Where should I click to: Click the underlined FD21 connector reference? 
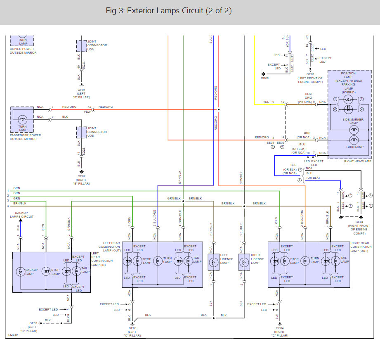[x=88, y=112]
